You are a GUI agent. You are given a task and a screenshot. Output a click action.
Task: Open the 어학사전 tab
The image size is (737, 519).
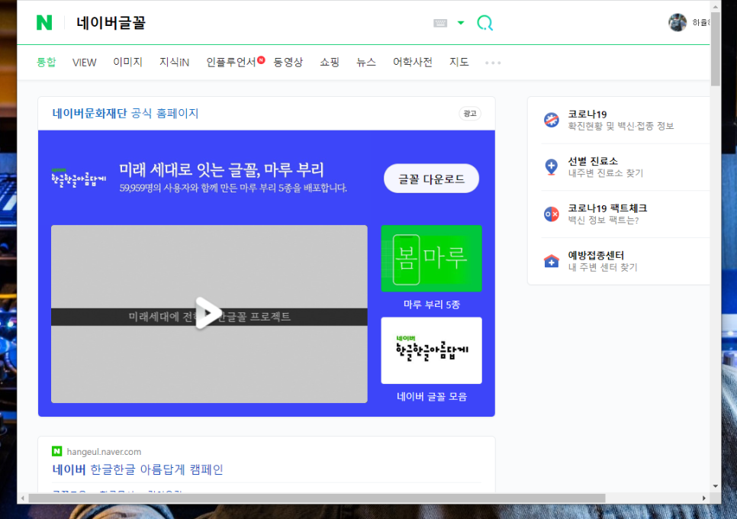click(x=412, y=62)
